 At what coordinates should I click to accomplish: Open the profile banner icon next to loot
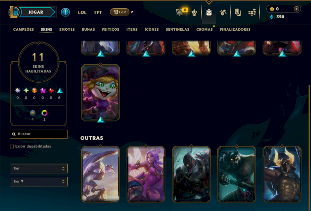point(238,12)
